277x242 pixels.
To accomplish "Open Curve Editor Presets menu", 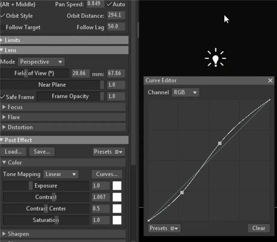I will click(x=164, y=228).
